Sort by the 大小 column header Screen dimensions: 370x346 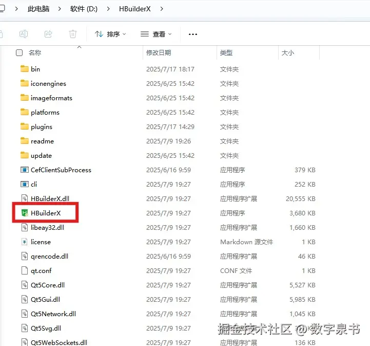coord(288,53)
